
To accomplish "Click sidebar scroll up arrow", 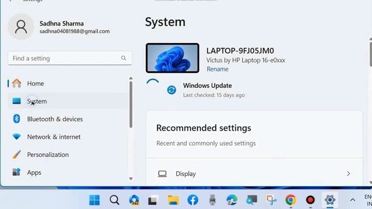I will tap(131, 78).
